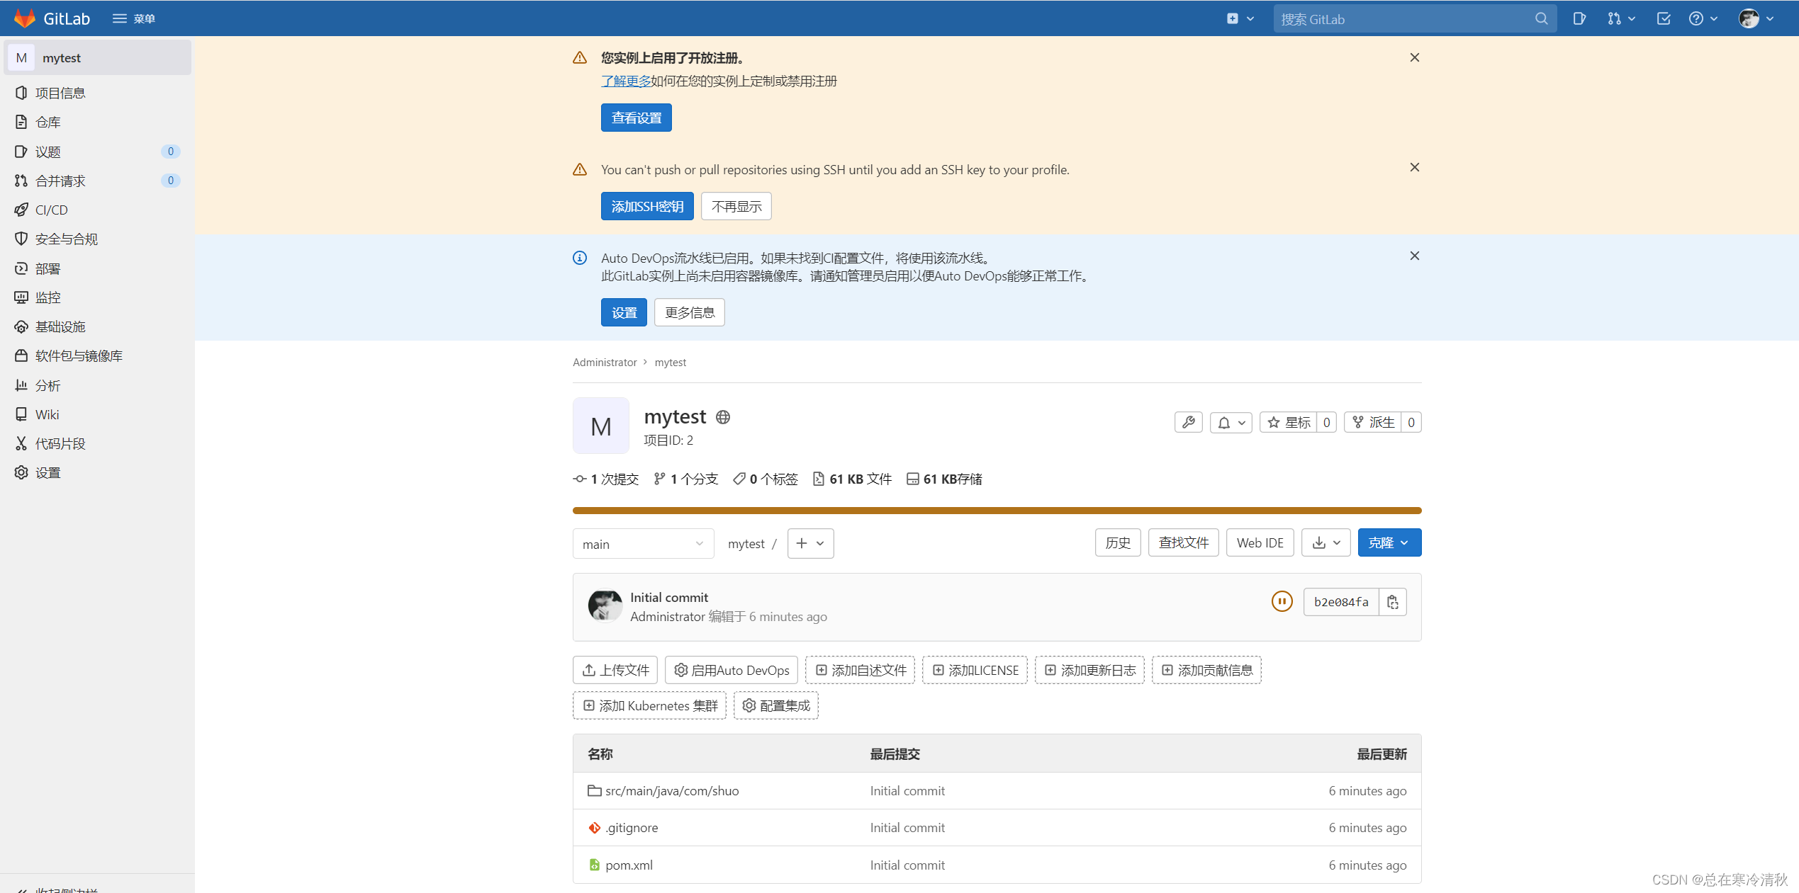
Task: Open the Web IDE button
Action: click(1260, 542)
